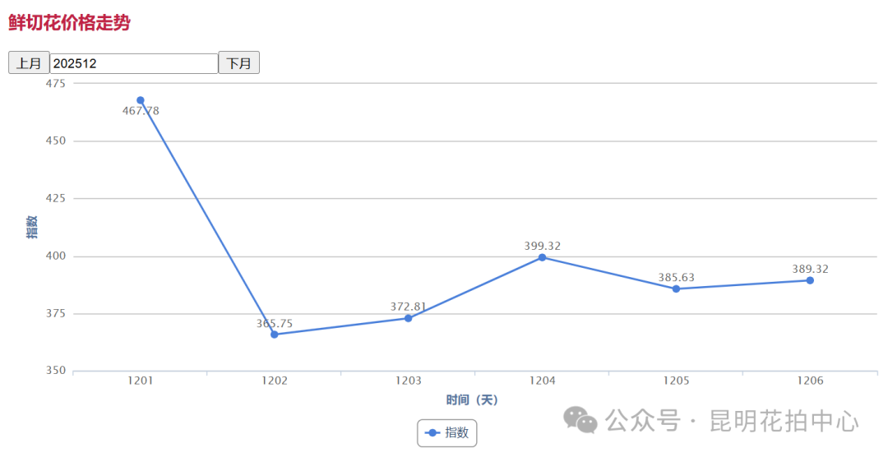Click the vertical 指数 y-axis title
Image resolution: width=888 pixels, height=457 pixels.
[x=31, y=227]
